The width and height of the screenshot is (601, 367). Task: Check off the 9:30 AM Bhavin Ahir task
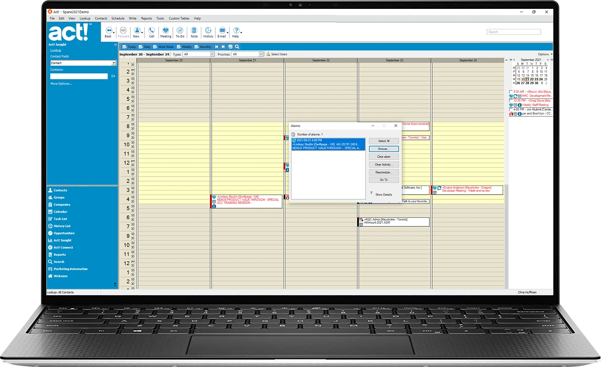(511, 92)
